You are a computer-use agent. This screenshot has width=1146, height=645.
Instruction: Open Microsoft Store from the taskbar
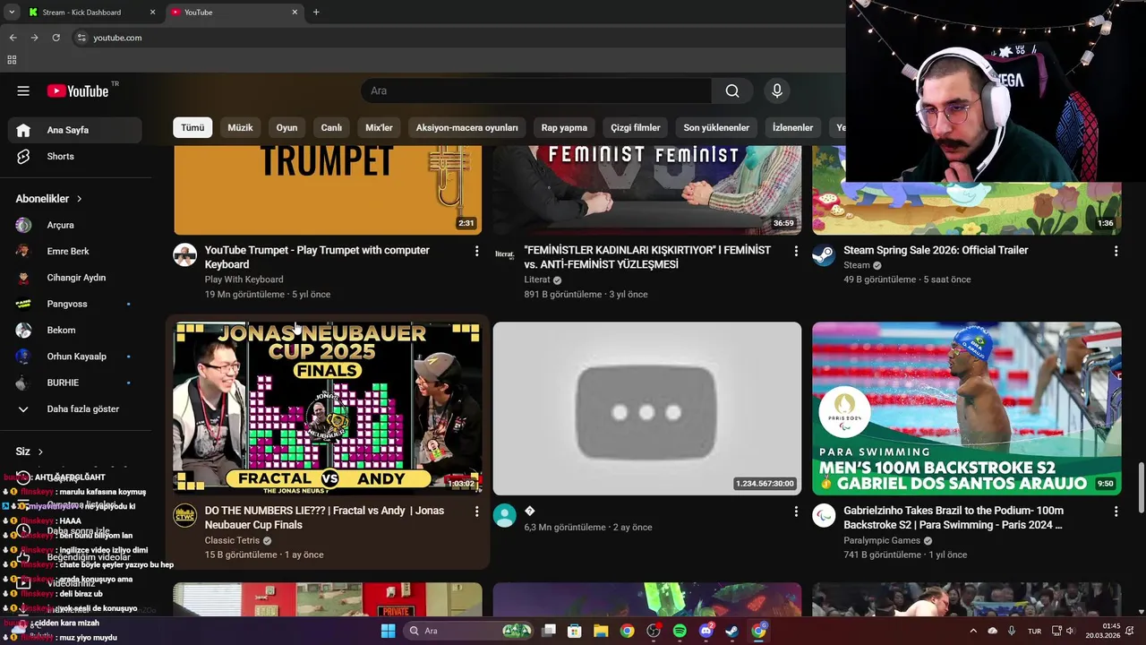pyautogui.click(x=575, y=631)
